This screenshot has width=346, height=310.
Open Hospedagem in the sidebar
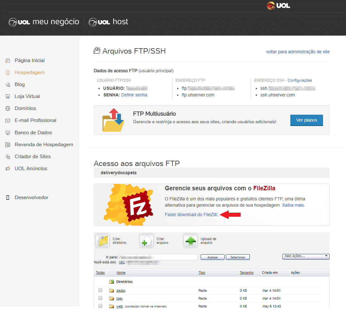click(30, 72)
